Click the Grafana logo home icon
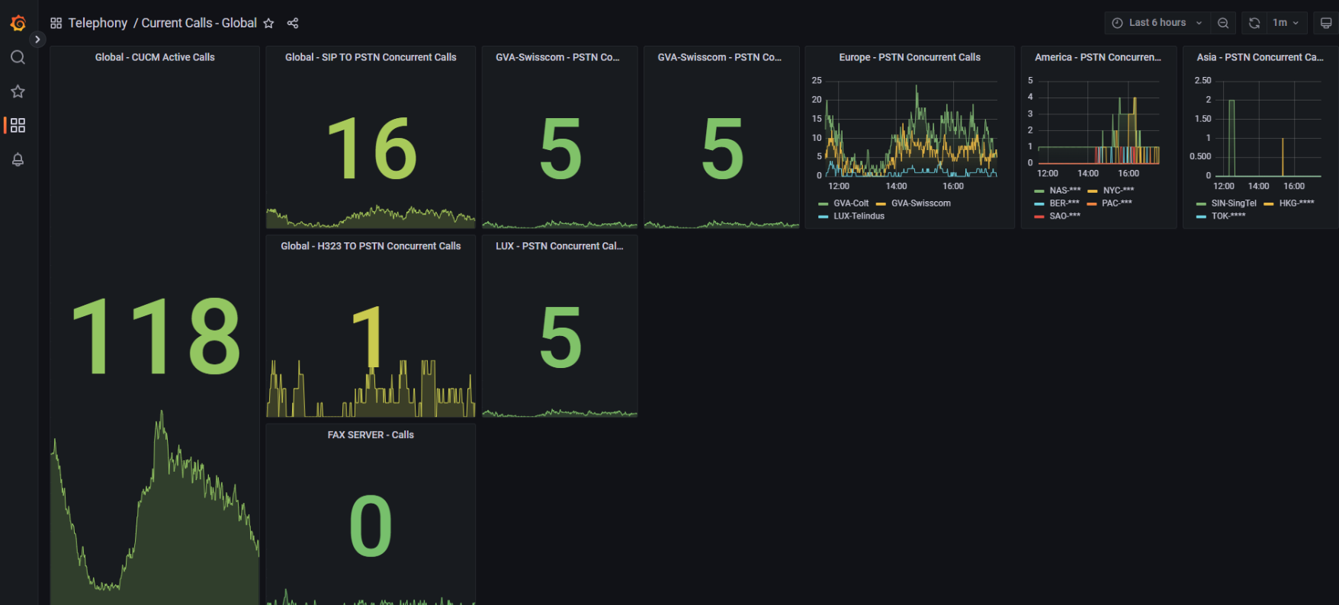The image size is (1339, 605). pyautogui.click(x=18, y=24)
